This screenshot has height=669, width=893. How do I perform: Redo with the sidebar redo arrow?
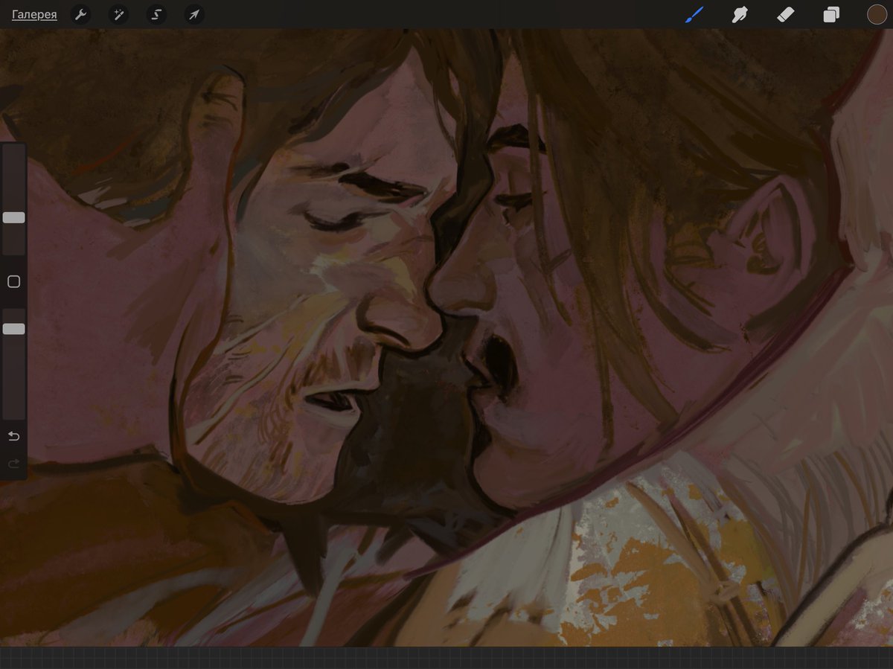click(13, 464)
